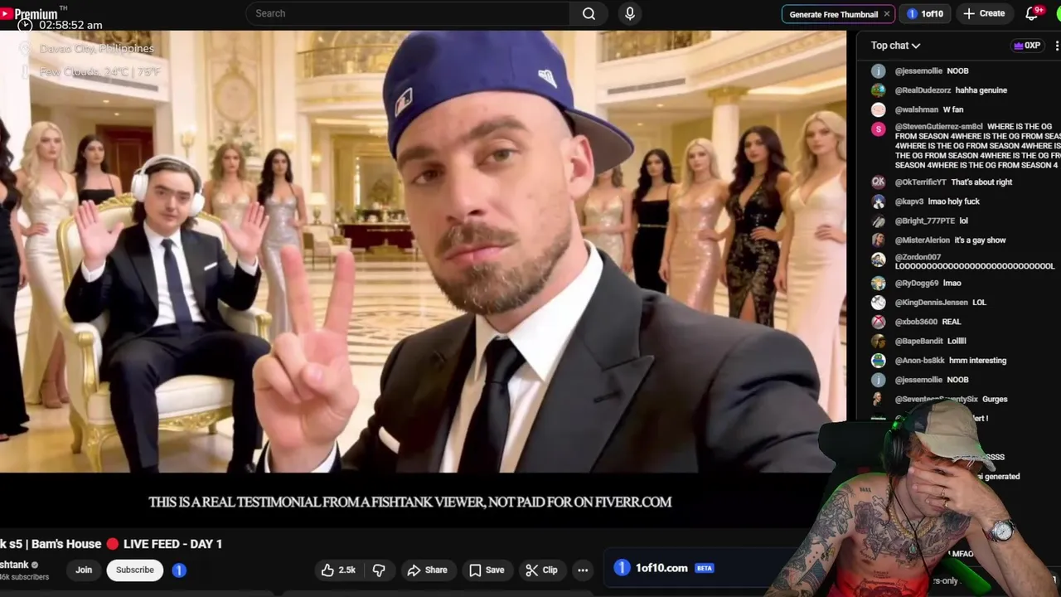The height and width of the screenshot is (597, 1061).
Task: Create a Clip with scissors button
Action: pyautogui.click(x=541, y=570)
